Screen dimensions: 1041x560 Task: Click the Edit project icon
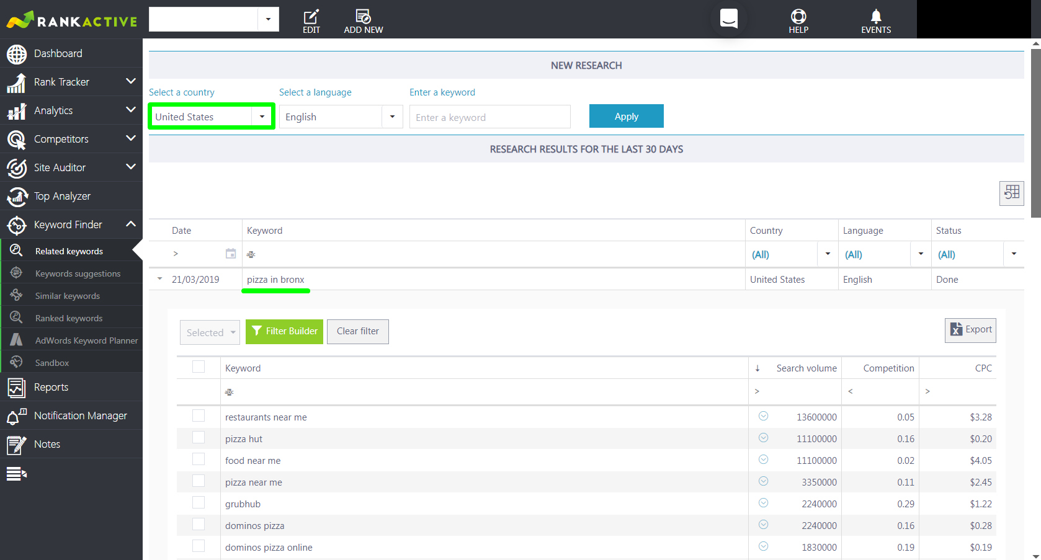point(311,17)
